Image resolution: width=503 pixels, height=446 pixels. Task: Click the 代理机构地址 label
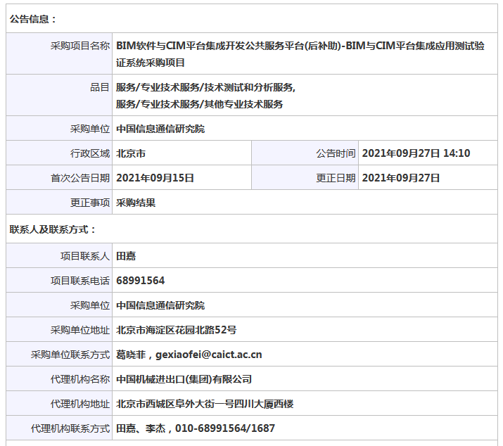point(80,404)
